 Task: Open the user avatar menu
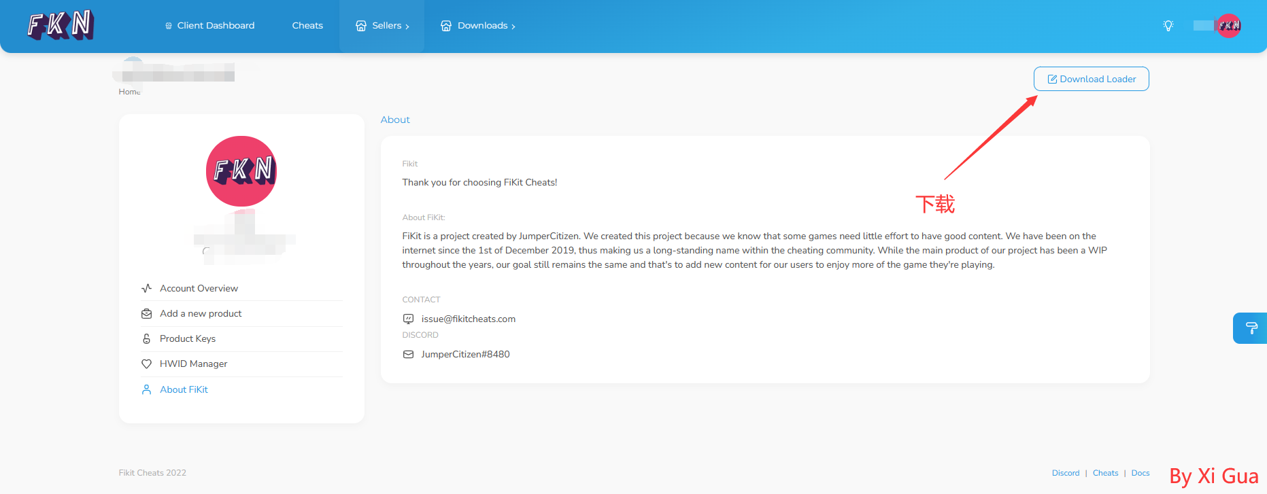pyautogui.click(x=1228, y=26)
